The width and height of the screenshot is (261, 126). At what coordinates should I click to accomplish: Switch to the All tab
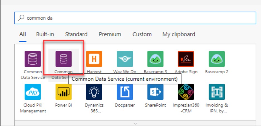click(x=23, y=34)
